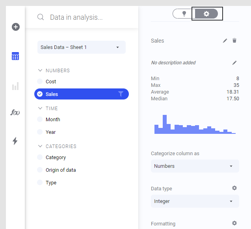Click the filter funnel icon on Sales
Viewport: 251px width, 229px height.
121,94
